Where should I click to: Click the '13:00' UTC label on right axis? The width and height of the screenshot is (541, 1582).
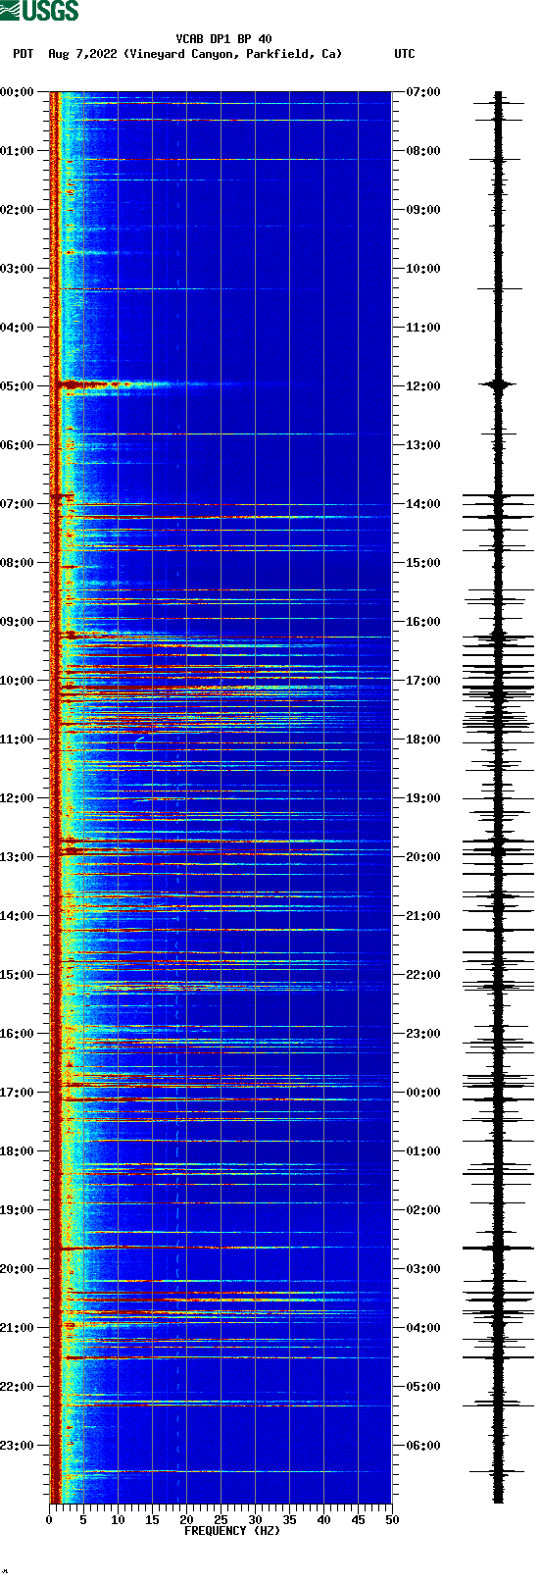(x=423, y=445)
